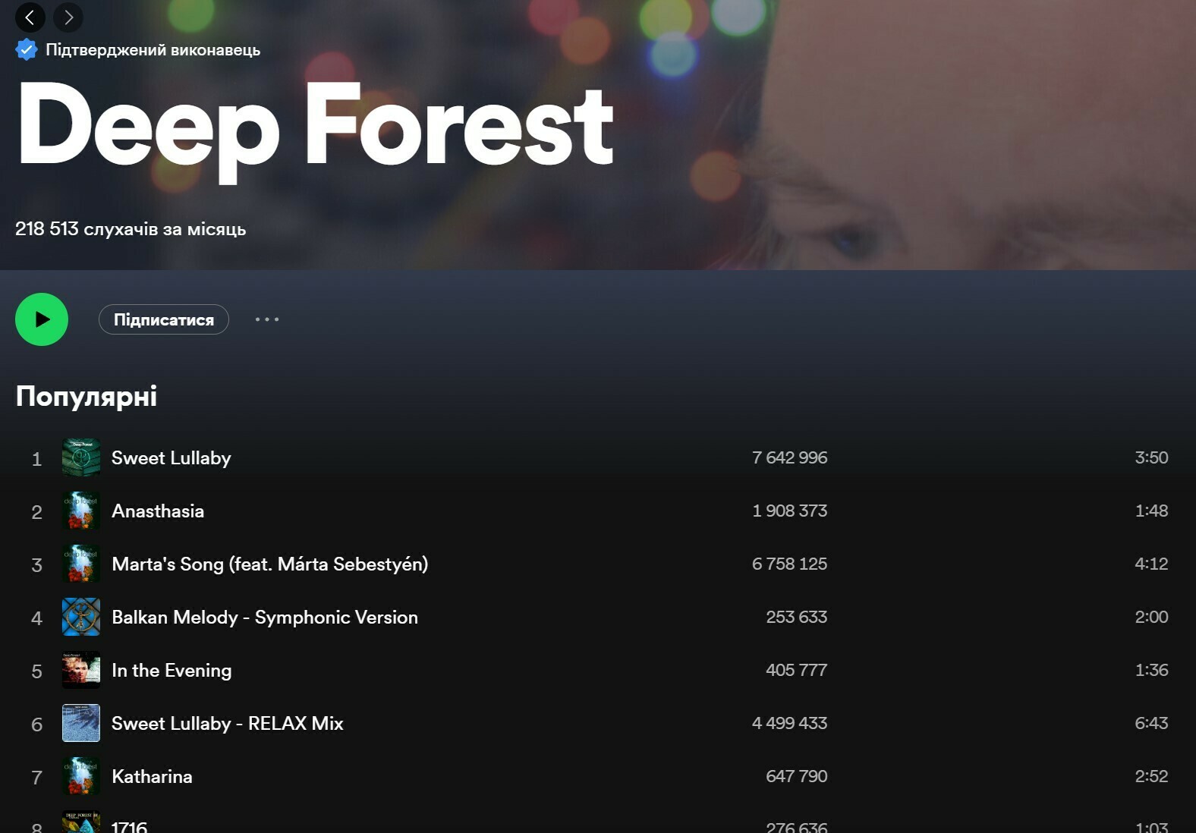Viewport: 1196px width, 833px height.
Task: Open the Katharina album cover thumbnail
Action: pos(81,776)
